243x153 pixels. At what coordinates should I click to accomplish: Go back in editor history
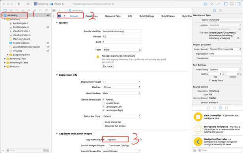(x=60, y=10)
